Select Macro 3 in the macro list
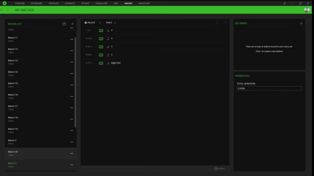Image resolution: width=314 pixels, height=176 pixels. point(40,165)
